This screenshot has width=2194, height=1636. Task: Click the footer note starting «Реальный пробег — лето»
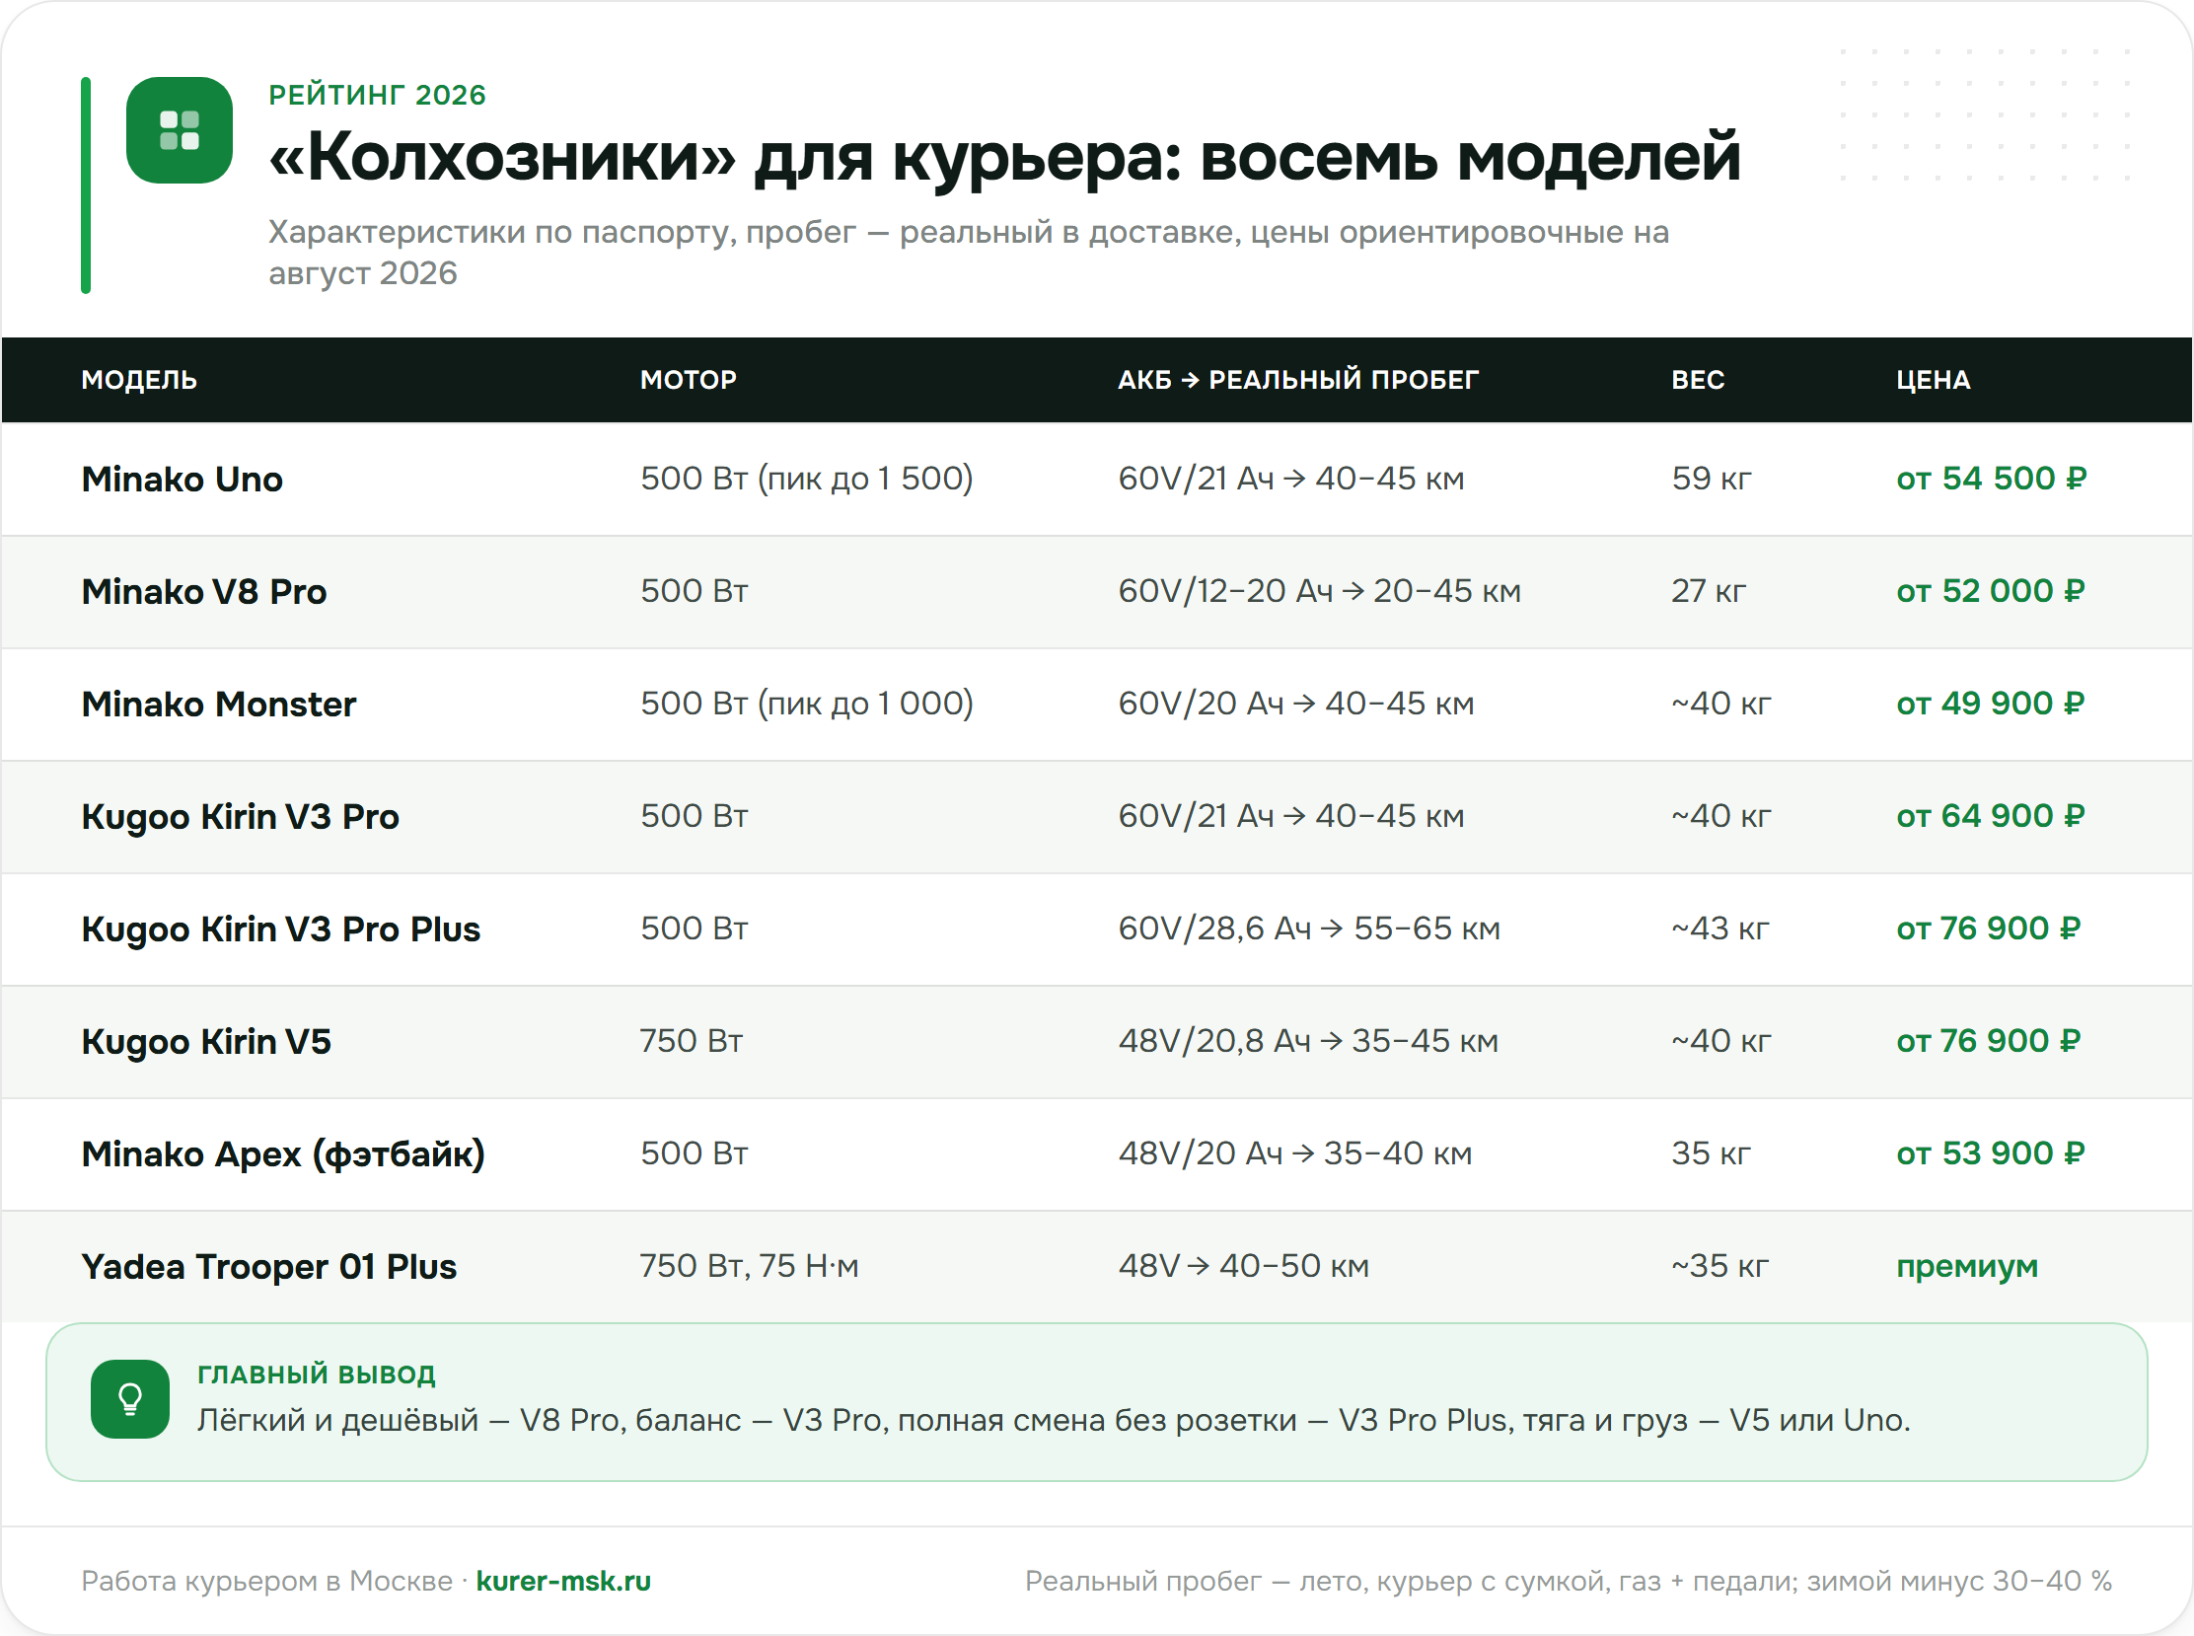pos(1569,1582)
